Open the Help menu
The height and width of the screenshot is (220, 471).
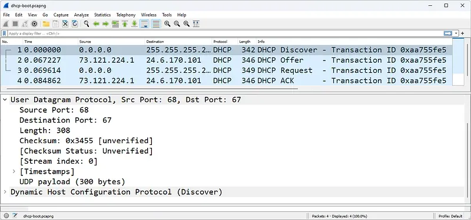[x=182, y=15]
